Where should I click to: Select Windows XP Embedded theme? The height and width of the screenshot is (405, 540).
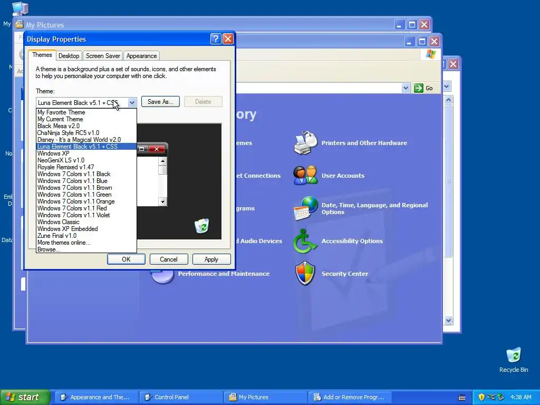click(86, 229)
